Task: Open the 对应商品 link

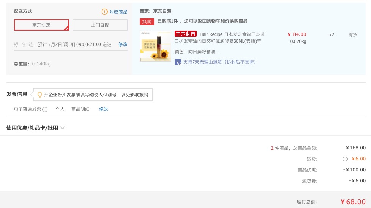Action: pos(118,12)
